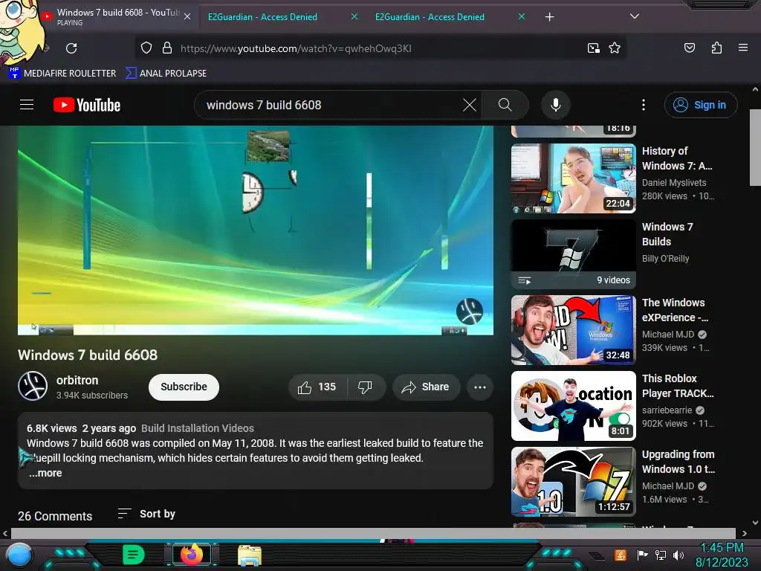The image size is (761, 571).
Task: Click Daniel Myslivets channel name
Action: point(673,183)
